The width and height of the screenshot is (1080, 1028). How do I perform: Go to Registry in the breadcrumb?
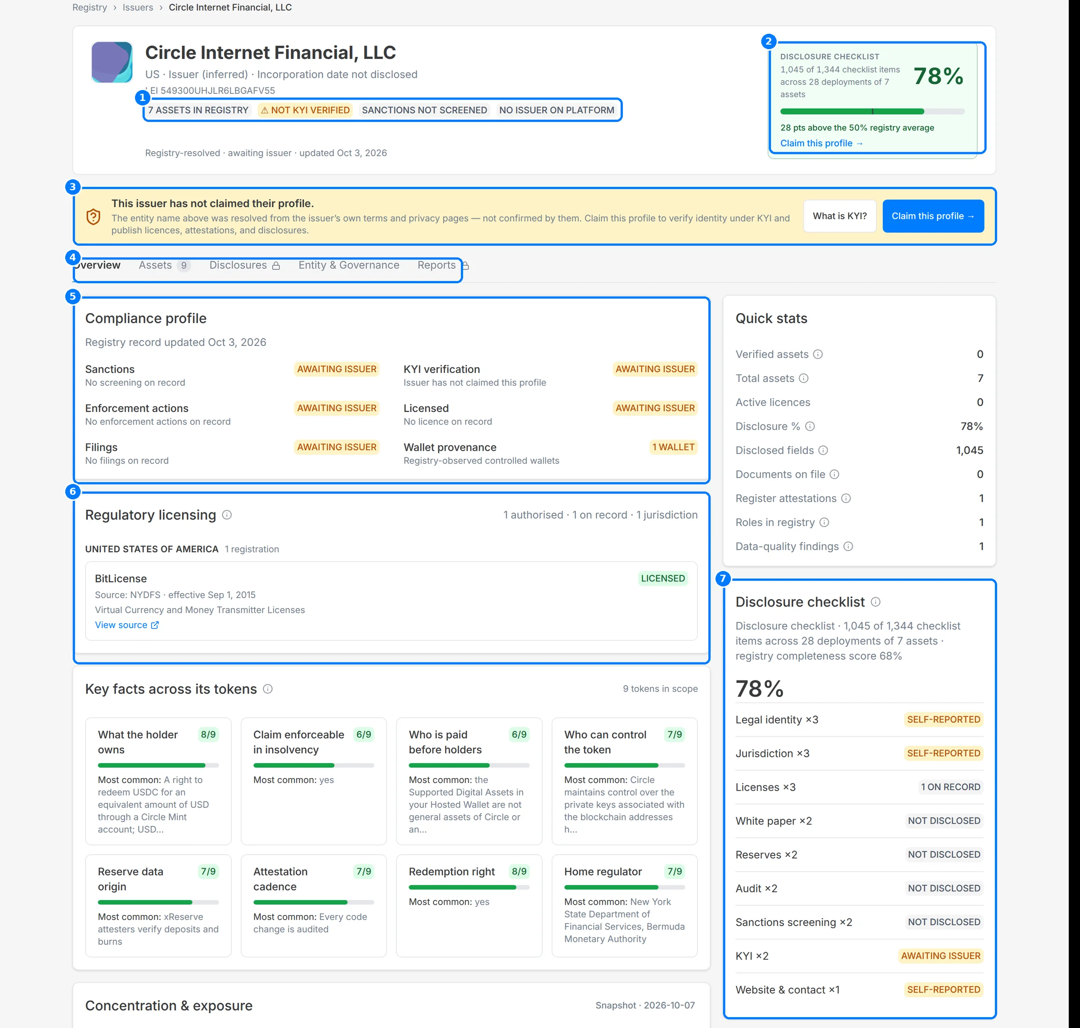(x=90, y=8)
